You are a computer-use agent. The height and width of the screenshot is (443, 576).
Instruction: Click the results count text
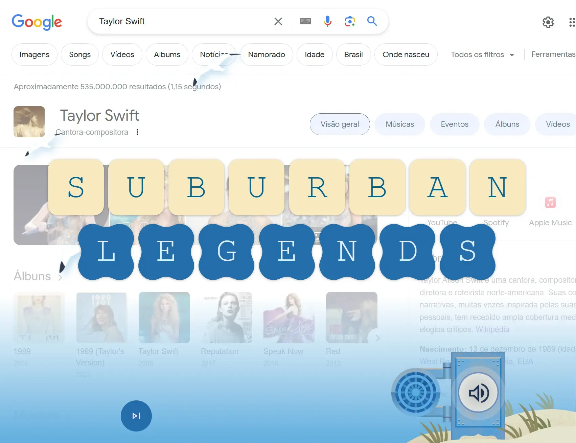click(x=117, y=87)
